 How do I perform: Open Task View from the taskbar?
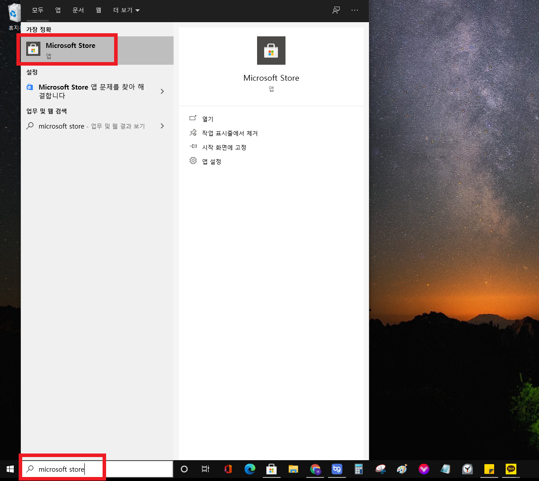tap(205, 469)
